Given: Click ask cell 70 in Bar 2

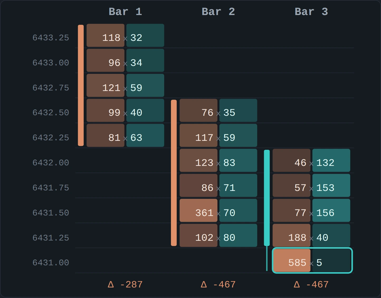Looking at the screenshot, I should 238,210.
